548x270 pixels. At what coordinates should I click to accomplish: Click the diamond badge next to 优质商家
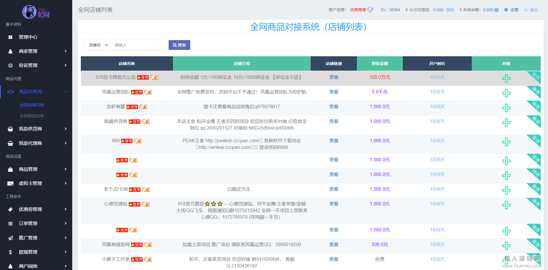tap(370, 10)
